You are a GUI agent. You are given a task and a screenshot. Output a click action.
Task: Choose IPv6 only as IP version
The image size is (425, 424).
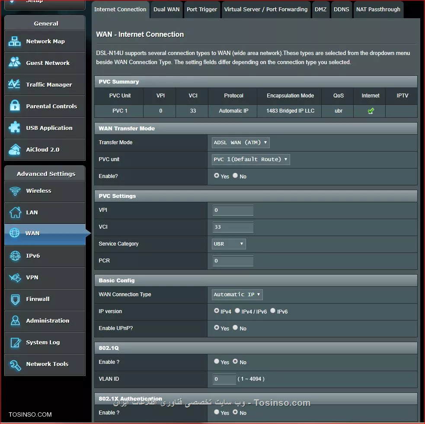(x=273, y=311)
